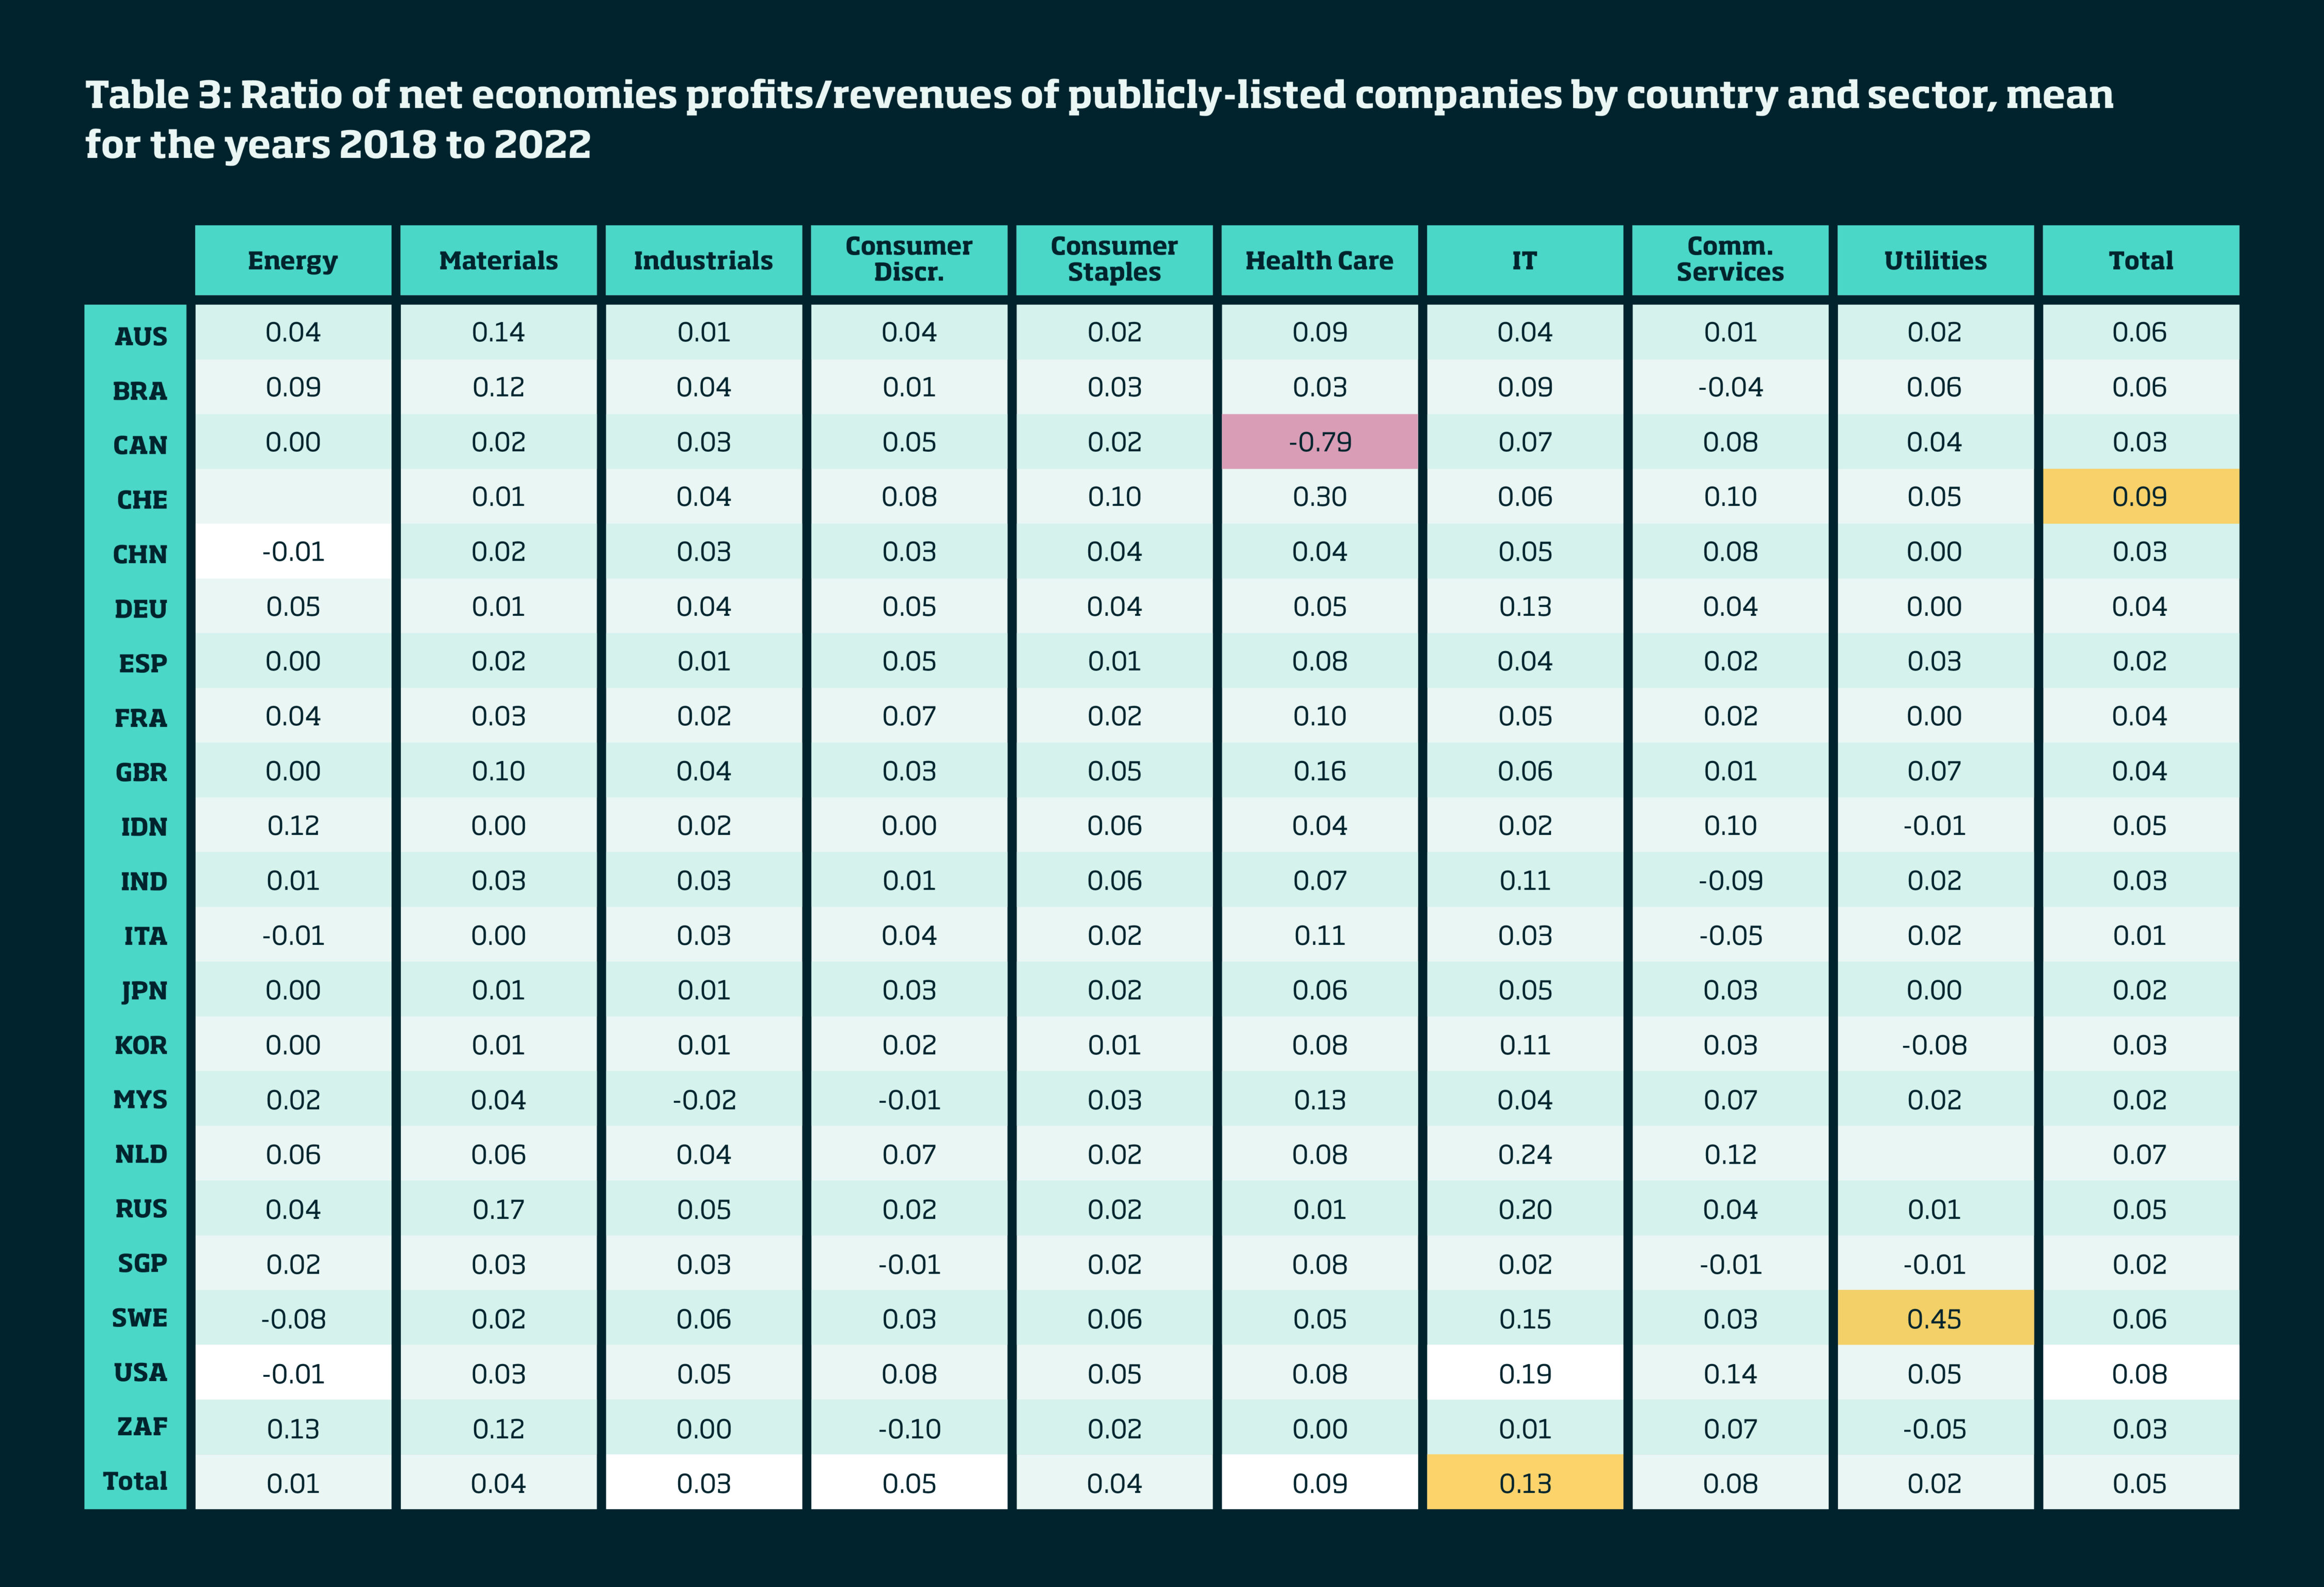
Task: Click the Table 3 title text
Action: [x=1099, y=119]
